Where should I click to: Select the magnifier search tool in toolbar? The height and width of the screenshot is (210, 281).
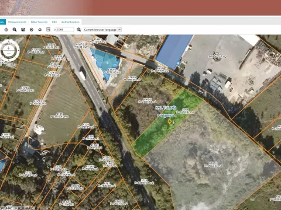15,30
